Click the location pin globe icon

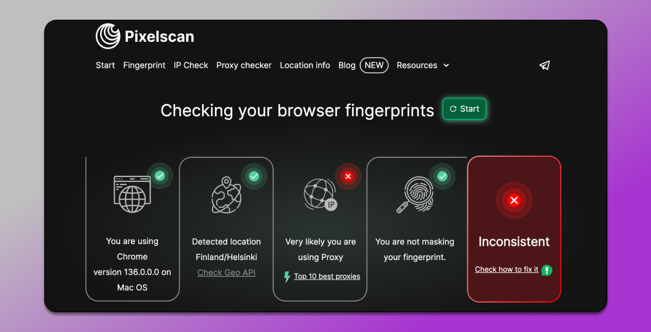[x=226, y=194]
